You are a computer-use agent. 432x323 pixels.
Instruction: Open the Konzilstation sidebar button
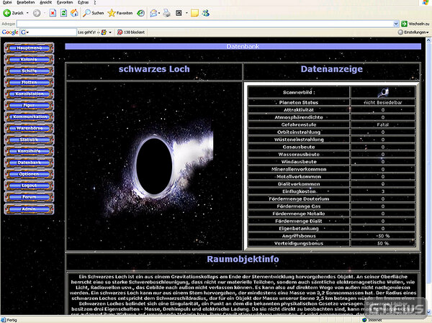tap(30, 94)
